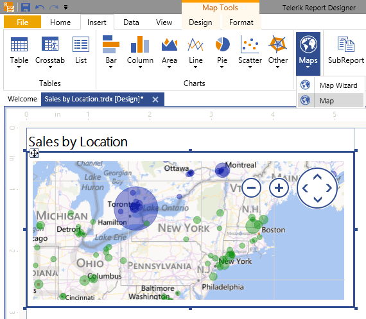366x319 pixels.
Task: Open the Map Tools Design tab
Action: (200, 22)
